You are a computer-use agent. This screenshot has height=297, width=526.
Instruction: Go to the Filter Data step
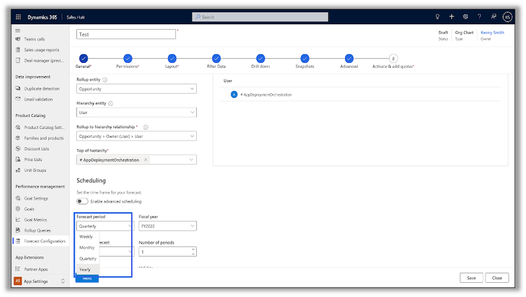click(216, 59)
